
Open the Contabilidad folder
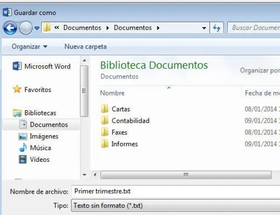click(x=130, y=121)
